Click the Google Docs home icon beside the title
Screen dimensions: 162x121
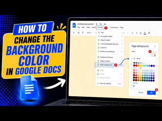tap(74, 25)
